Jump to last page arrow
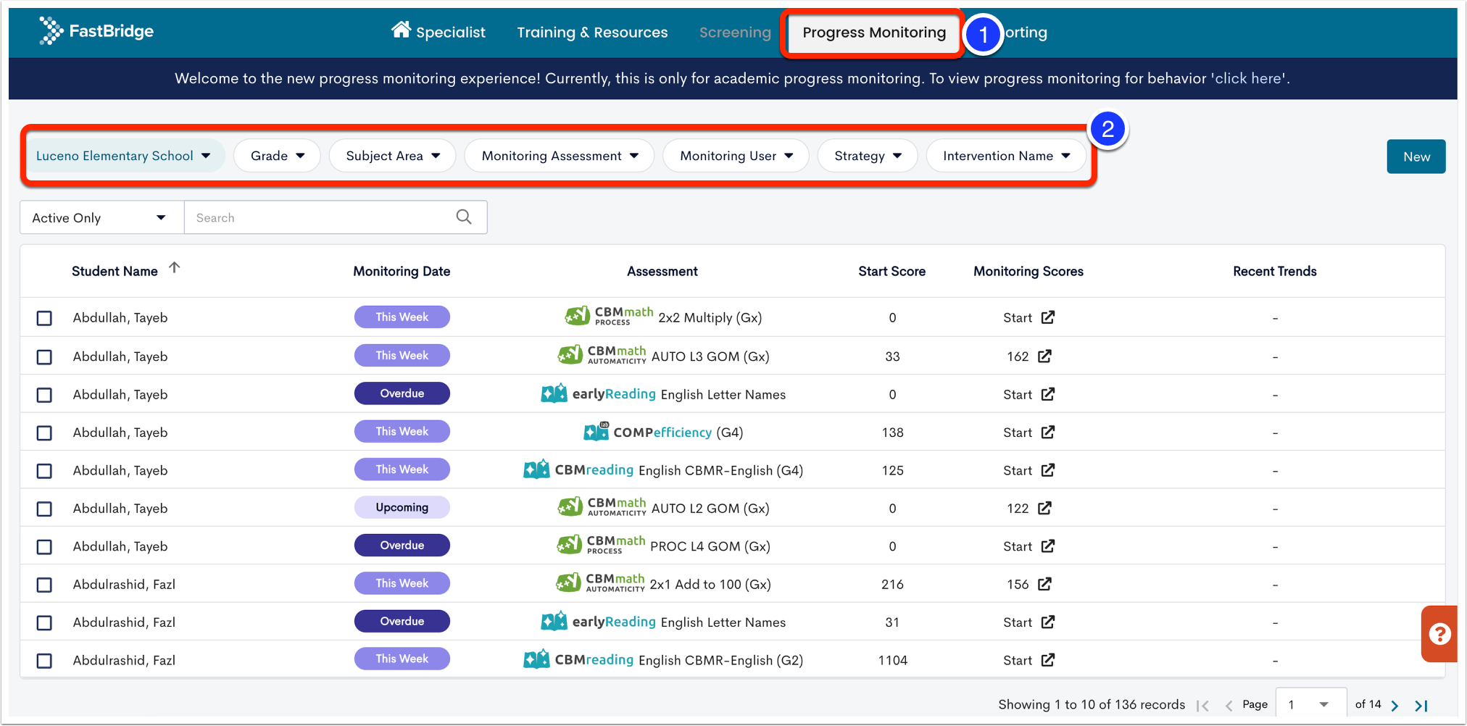 click(1421, 705)
